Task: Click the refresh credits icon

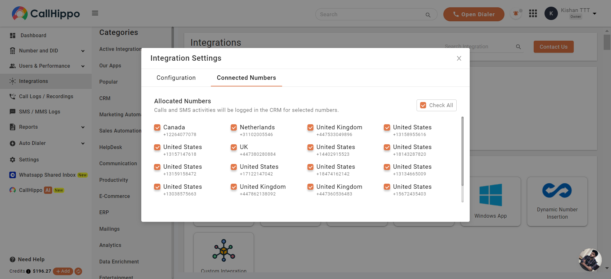Action: (x=78, y=271)
